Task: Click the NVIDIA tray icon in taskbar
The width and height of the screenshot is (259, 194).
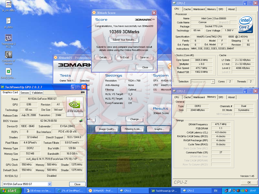Action: 242,191
